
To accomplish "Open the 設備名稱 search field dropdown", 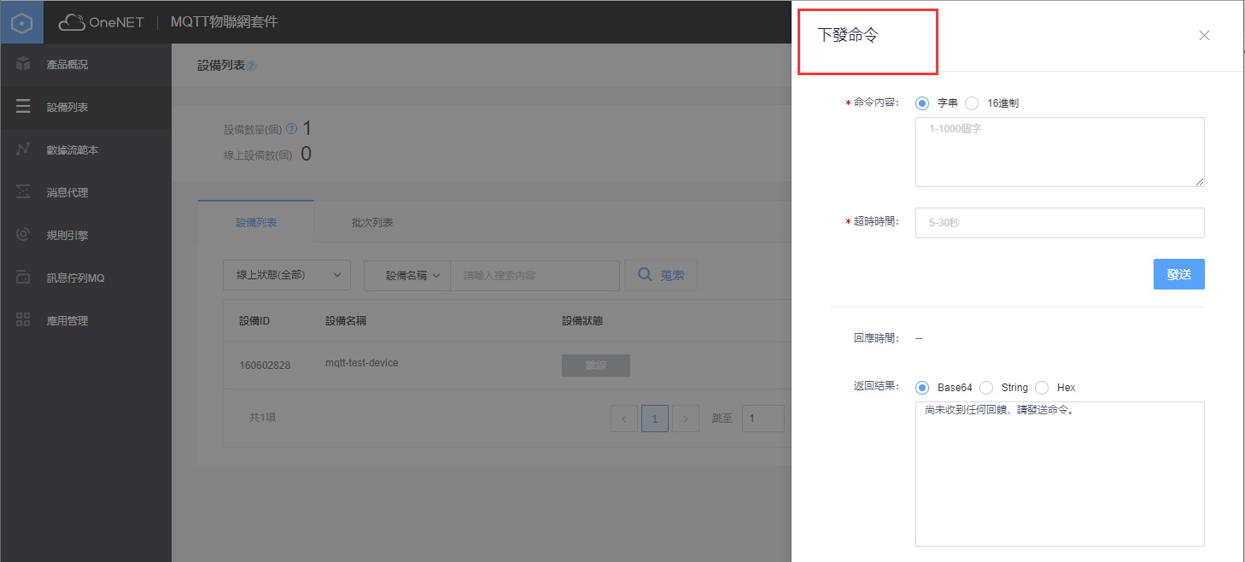I will 406,275.
